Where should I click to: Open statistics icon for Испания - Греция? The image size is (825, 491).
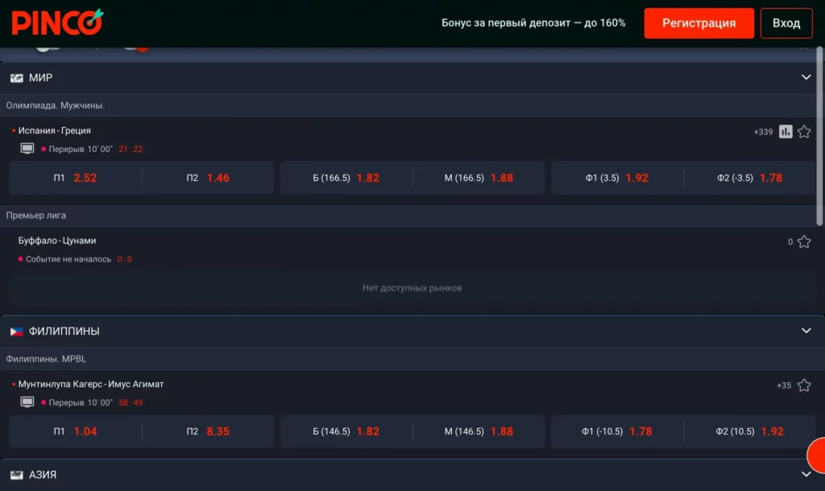click(785, 131)
